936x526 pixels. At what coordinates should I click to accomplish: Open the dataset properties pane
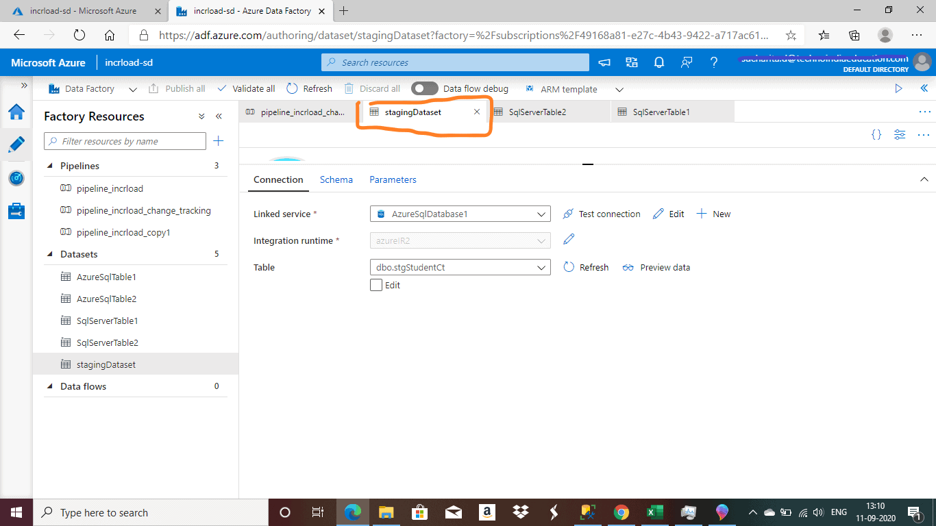pos(900,135)
